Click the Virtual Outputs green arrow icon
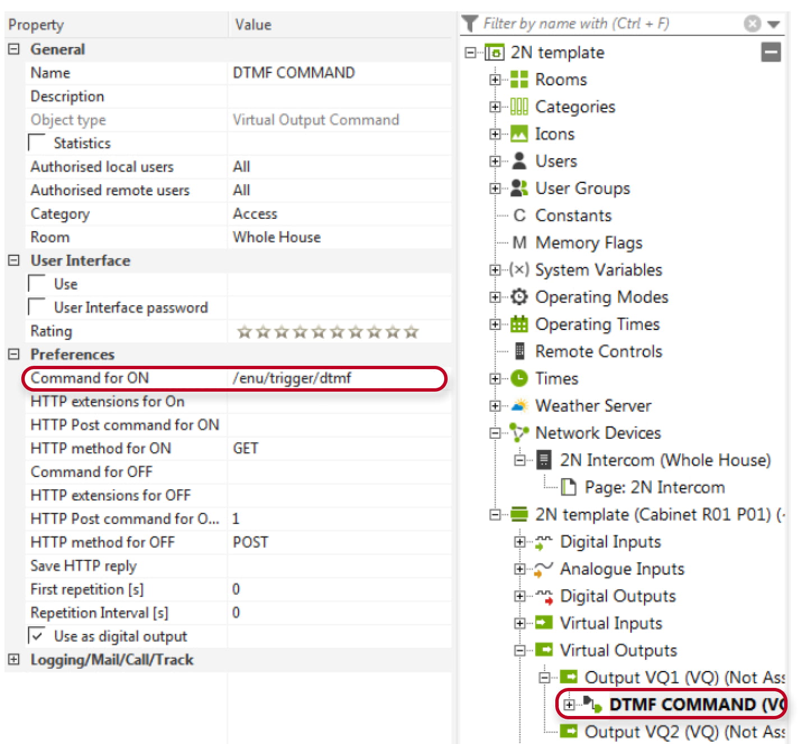 click(544, 650)
